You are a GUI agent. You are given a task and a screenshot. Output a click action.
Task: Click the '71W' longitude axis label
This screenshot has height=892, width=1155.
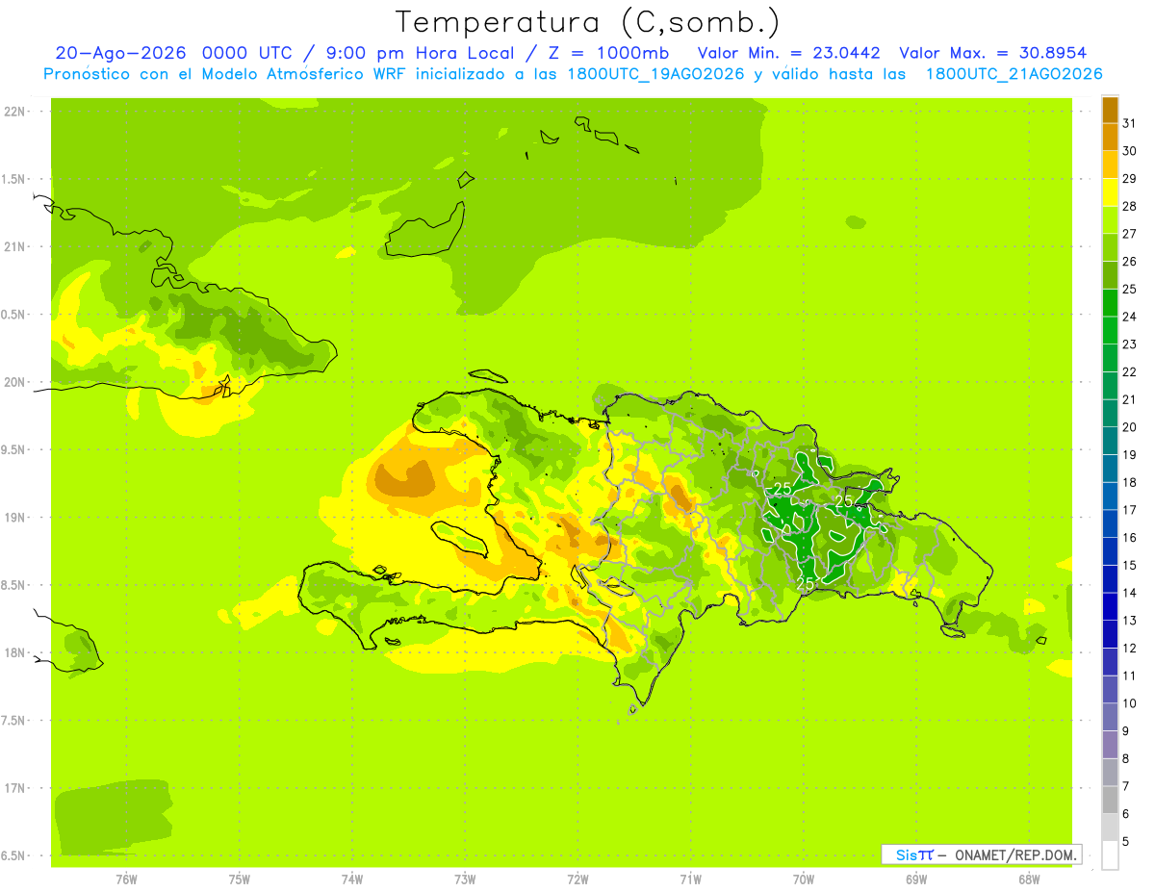[x=690, y=879]
